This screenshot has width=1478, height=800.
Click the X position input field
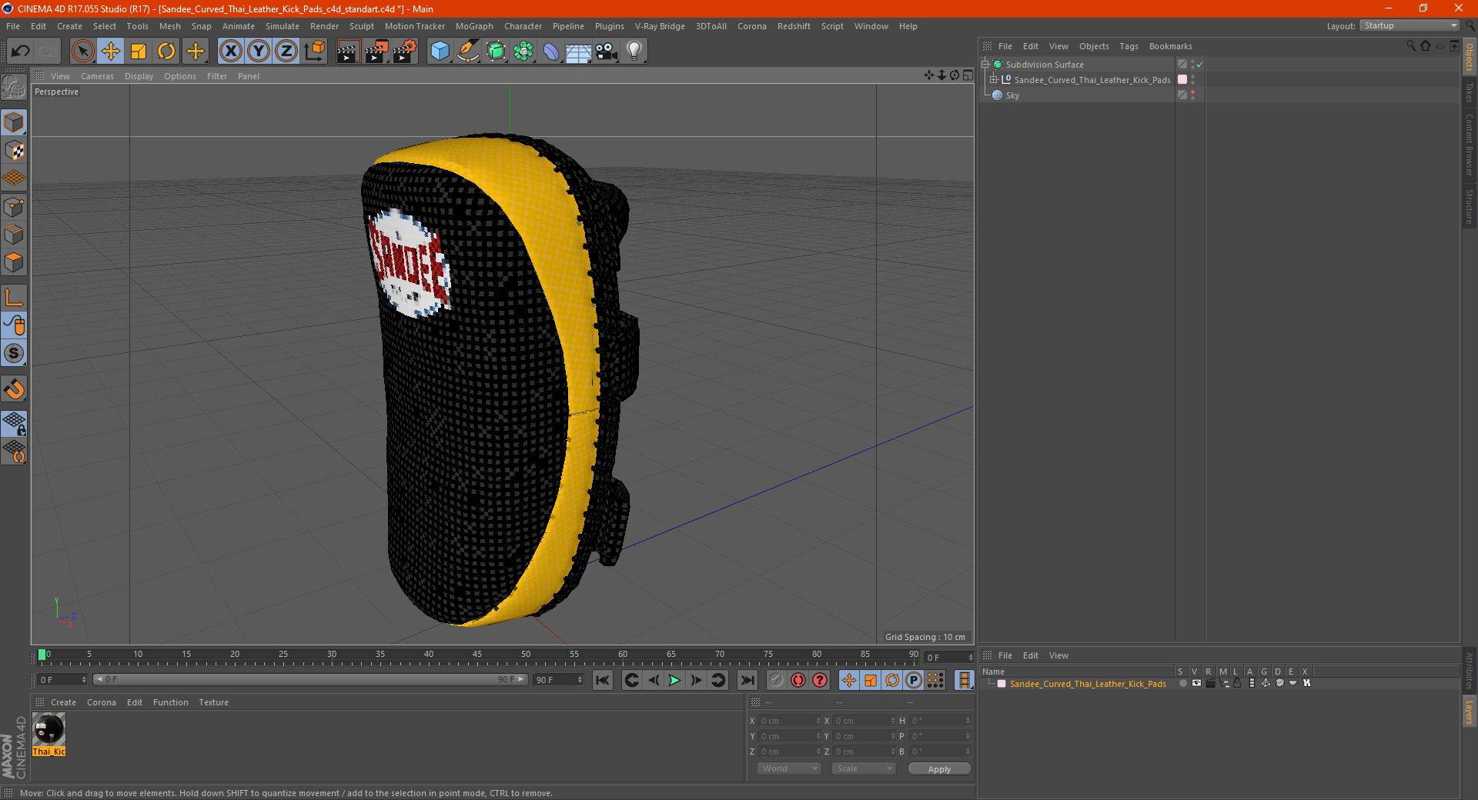point(790,721)
